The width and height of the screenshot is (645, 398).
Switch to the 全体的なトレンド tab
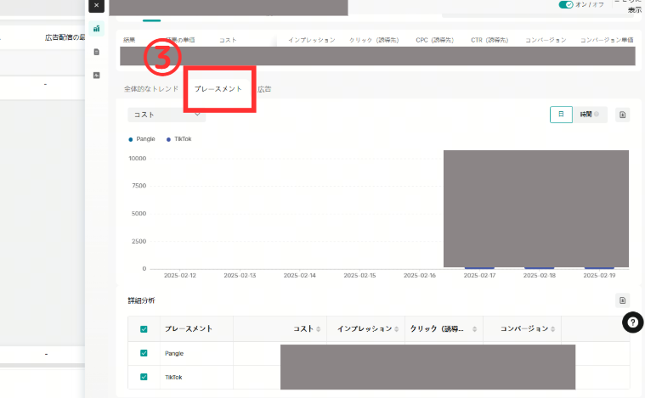tap(151, 89)
